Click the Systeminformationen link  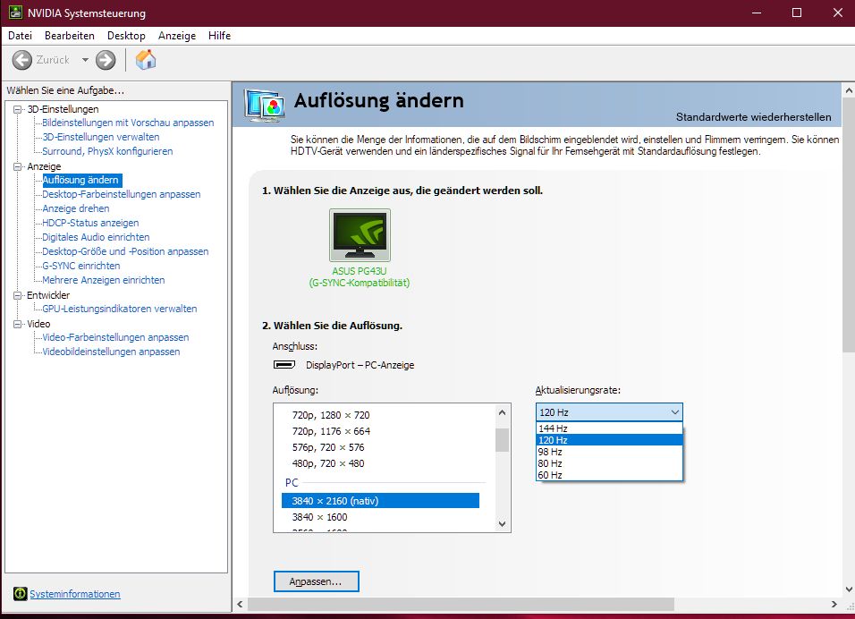click(75, 594)
